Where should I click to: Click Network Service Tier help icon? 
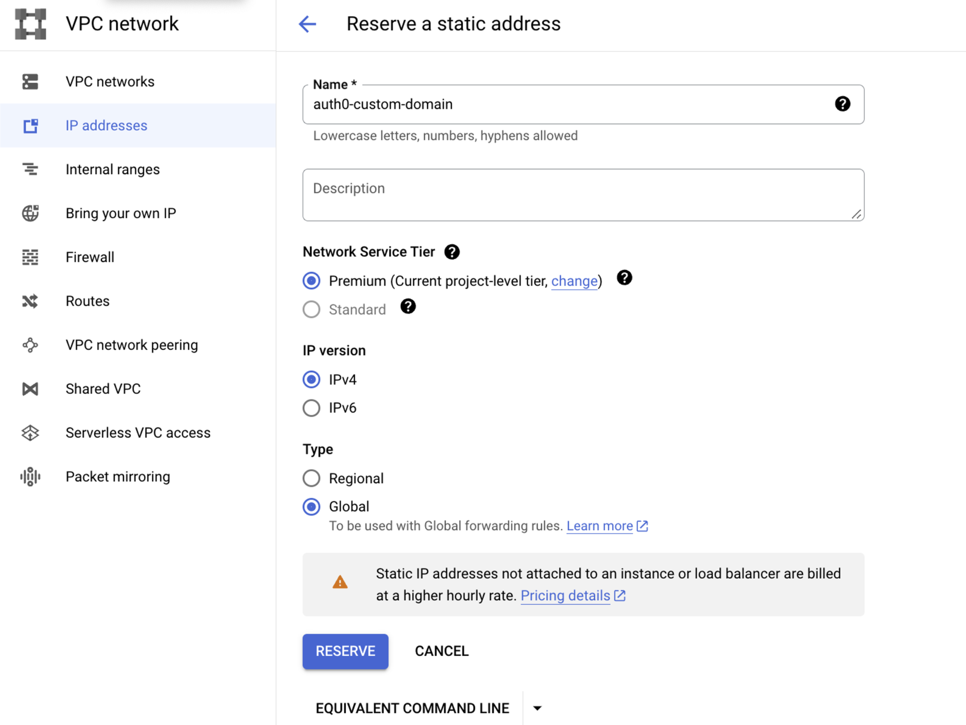tap(451, 252)
